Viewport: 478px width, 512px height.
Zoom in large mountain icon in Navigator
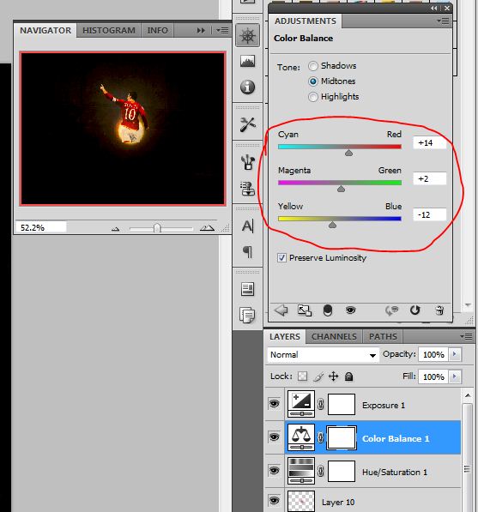[x=207, y=228]
